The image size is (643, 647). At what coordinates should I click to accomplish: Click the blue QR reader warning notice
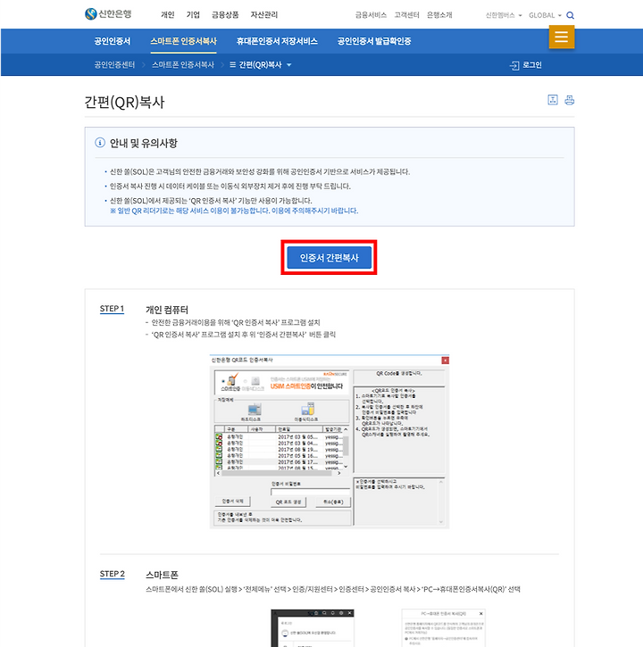234,211
